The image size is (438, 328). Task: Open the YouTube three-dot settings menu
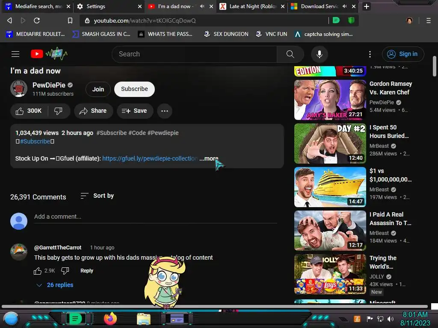click(x=370, y=54)
